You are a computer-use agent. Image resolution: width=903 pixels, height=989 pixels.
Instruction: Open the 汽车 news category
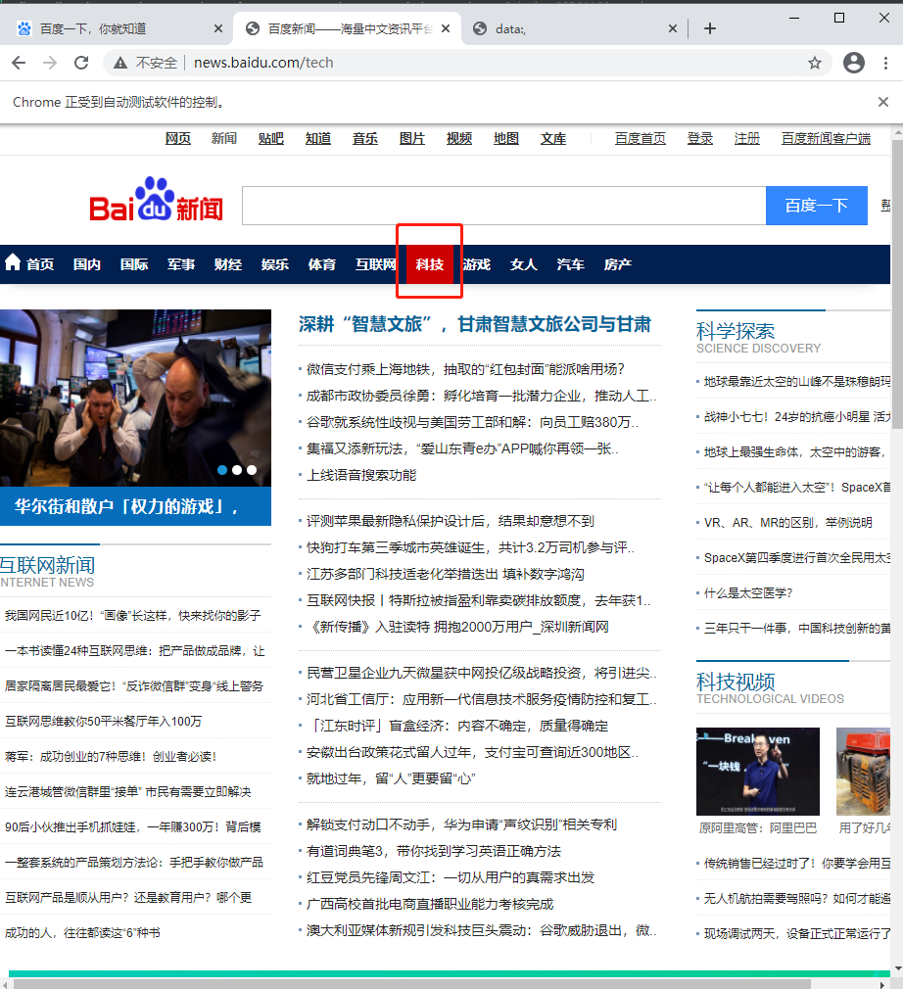pos(570,264)
